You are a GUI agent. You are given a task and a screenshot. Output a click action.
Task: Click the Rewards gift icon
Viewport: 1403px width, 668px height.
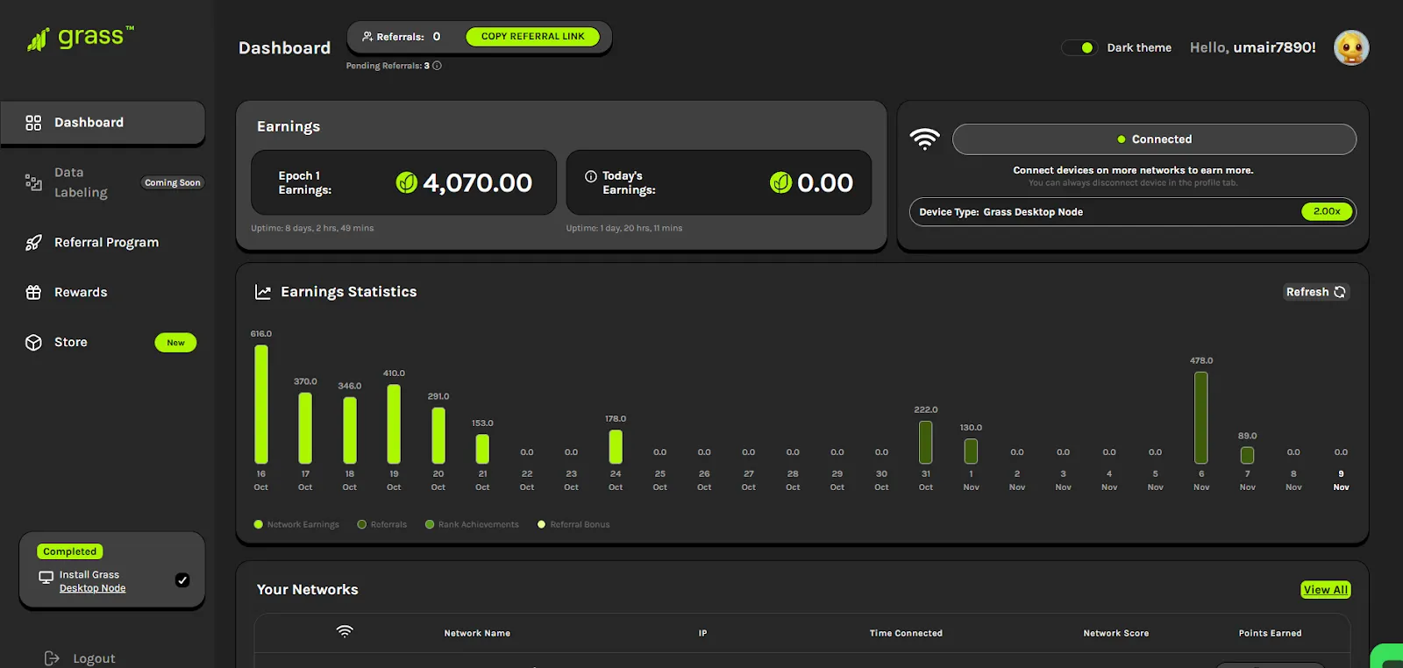click(x=33, y=293)
